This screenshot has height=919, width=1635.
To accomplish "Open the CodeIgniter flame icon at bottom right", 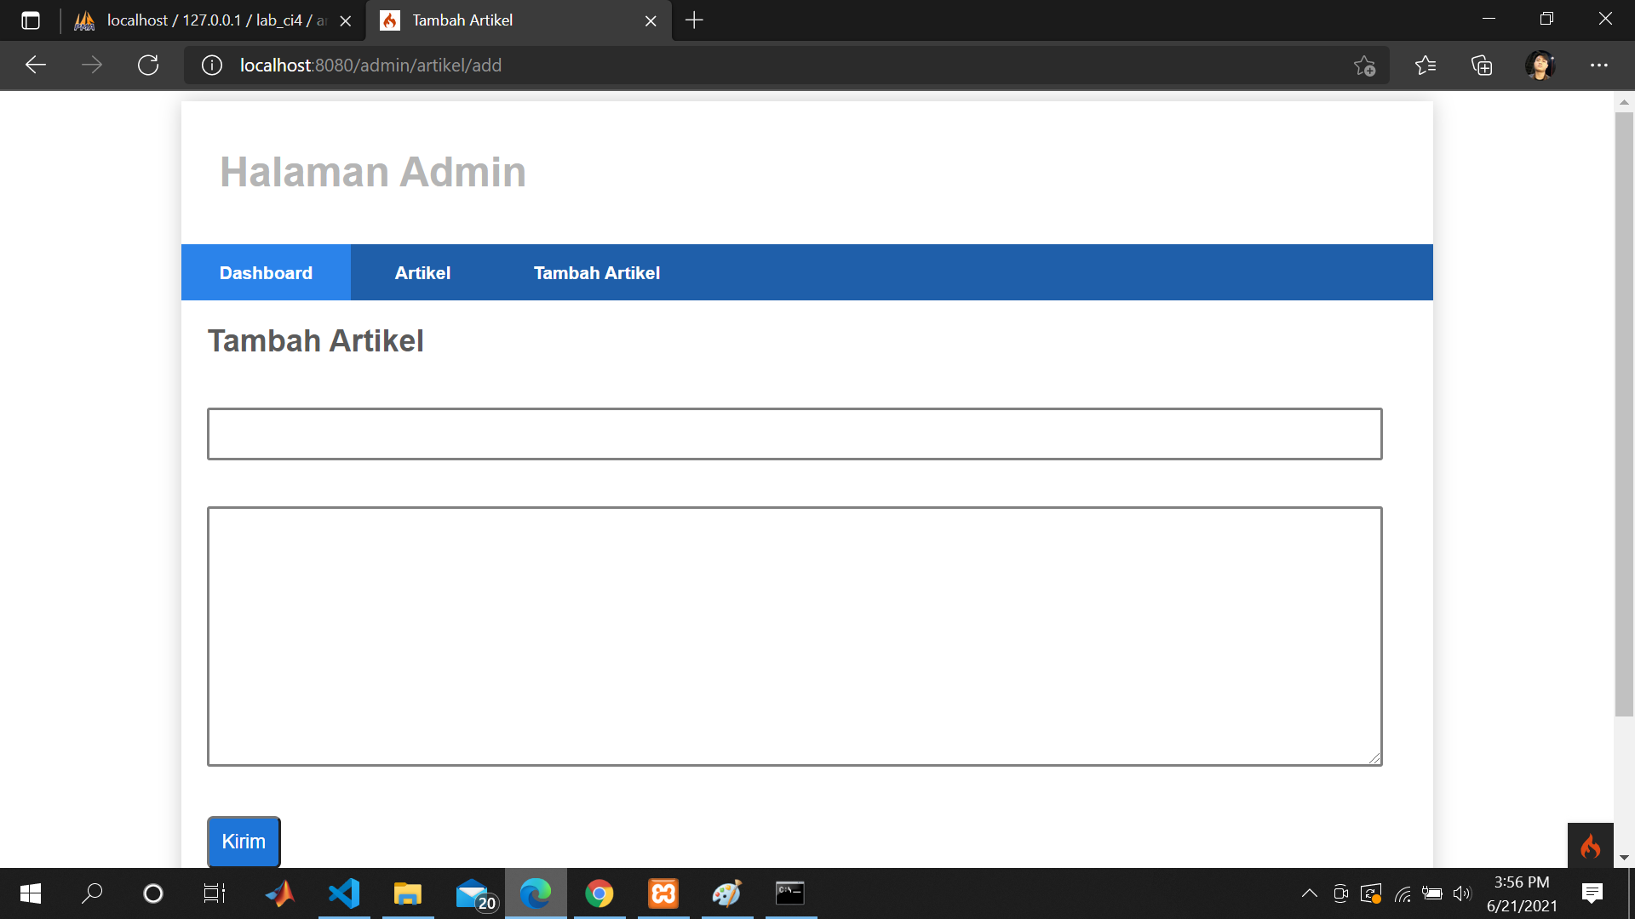I will coord(1592,846).
